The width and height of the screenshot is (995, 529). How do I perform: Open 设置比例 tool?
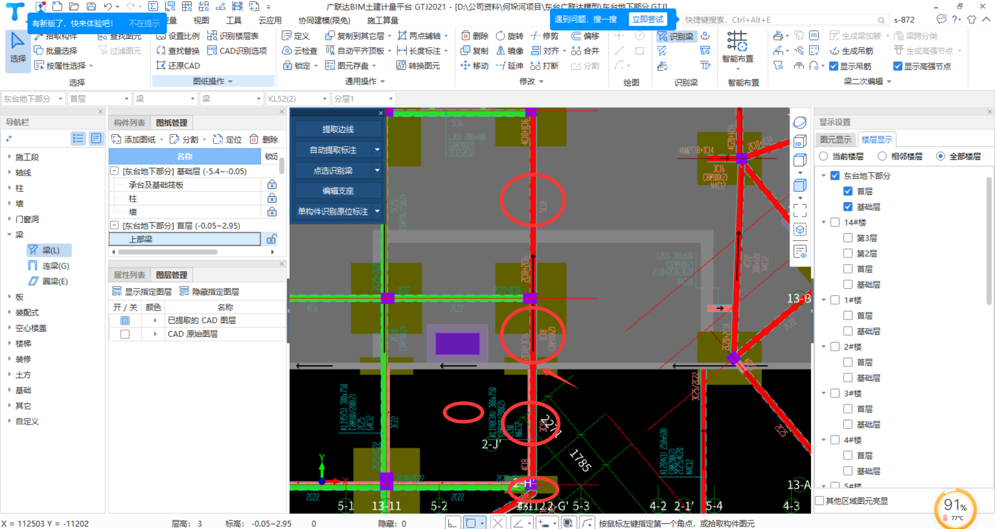coord(178,36)
